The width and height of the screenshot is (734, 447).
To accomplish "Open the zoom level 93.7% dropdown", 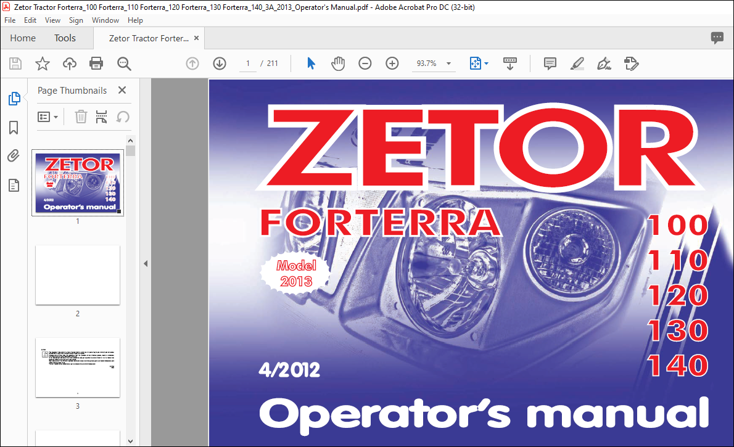I will pos(448,63).
